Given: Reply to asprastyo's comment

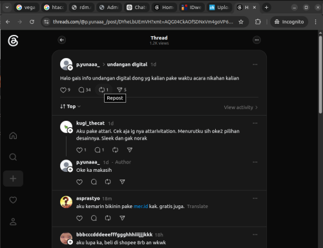Looking at the screenshot, I should point(94,218).
